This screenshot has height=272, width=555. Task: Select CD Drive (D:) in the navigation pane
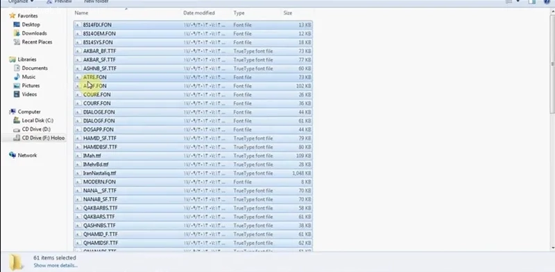(36, 129)
